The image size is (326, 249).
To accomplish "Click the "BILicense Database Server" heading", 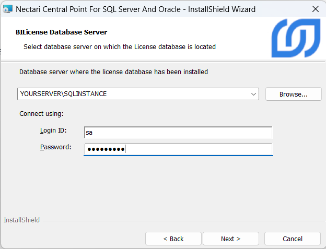I will click(62, 32).
